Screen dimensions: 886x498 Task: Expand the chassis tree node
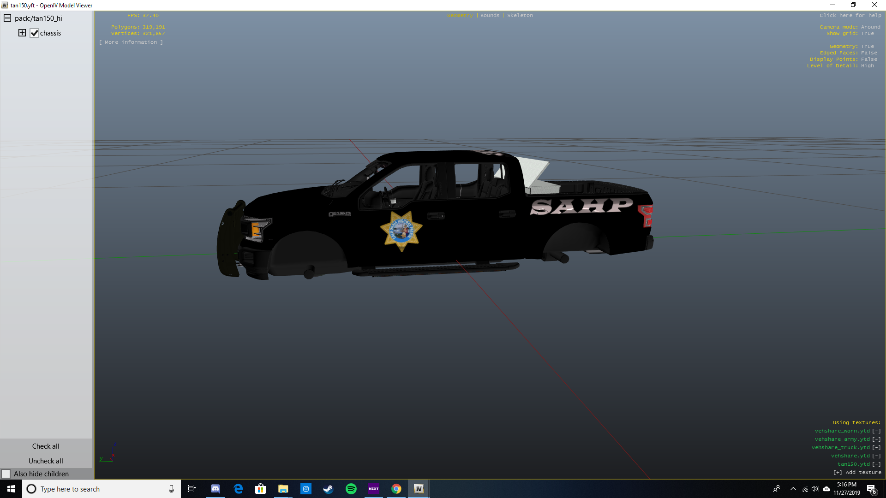(x=22, y=33)
